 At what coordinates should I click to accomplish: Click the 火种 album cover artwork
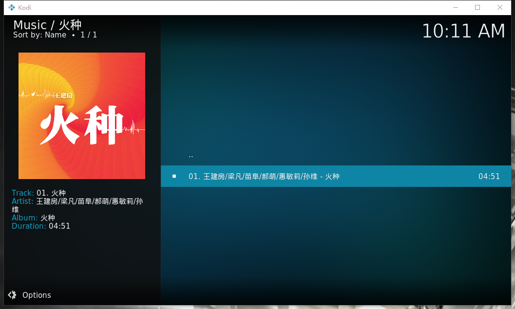point(82,116)
